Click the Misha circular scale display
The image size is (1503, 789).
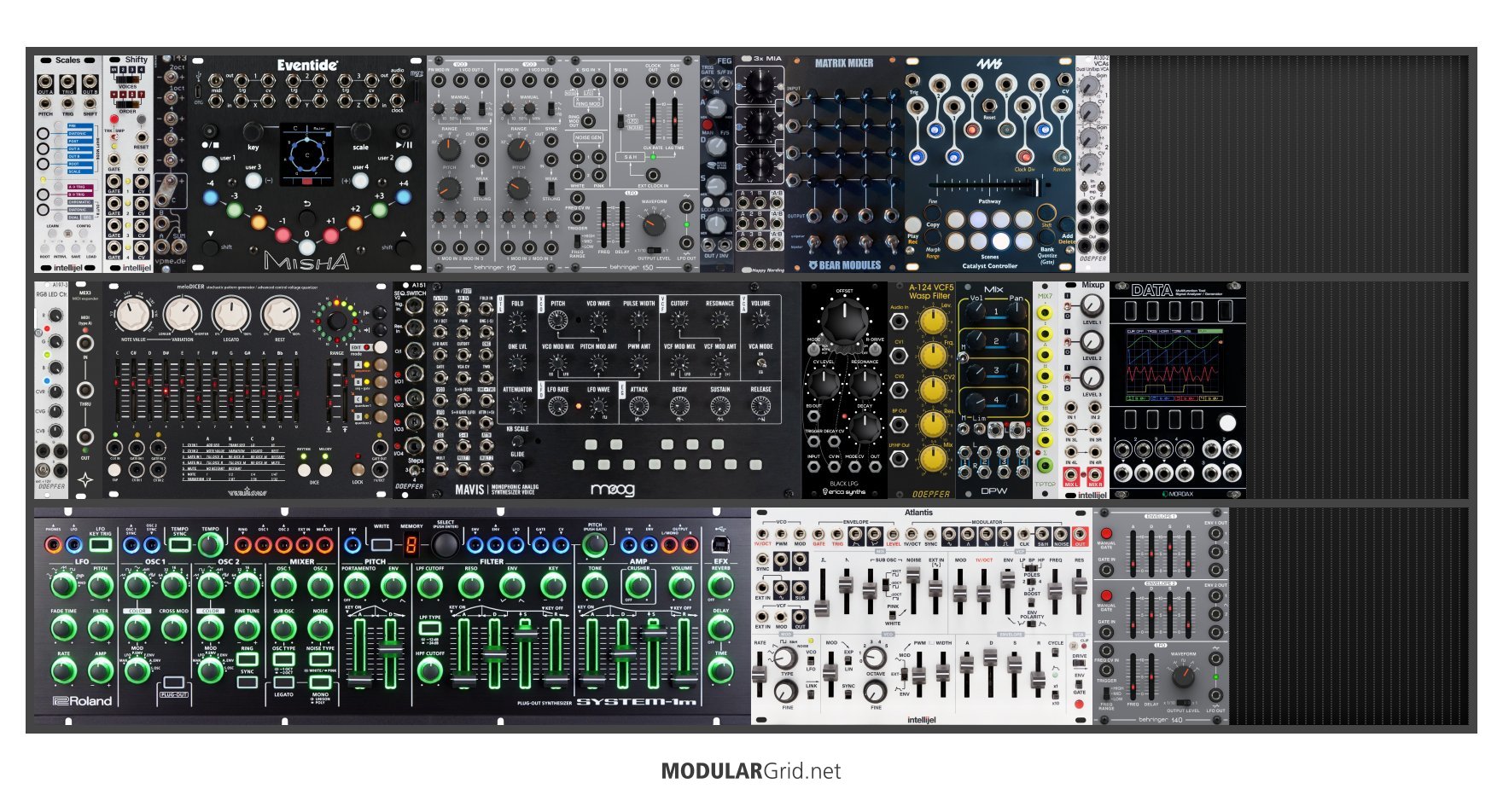tap(307, 155)
